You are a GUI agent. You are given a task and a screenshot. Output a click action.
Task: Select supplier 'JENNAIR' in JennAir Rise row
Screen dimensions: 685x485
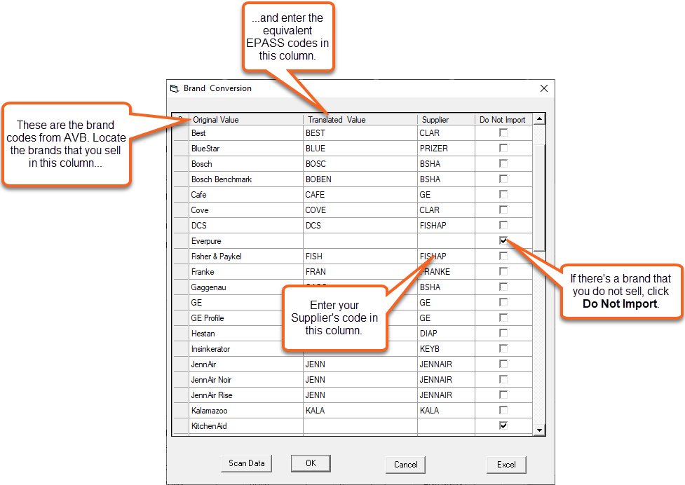click(446, 395)
